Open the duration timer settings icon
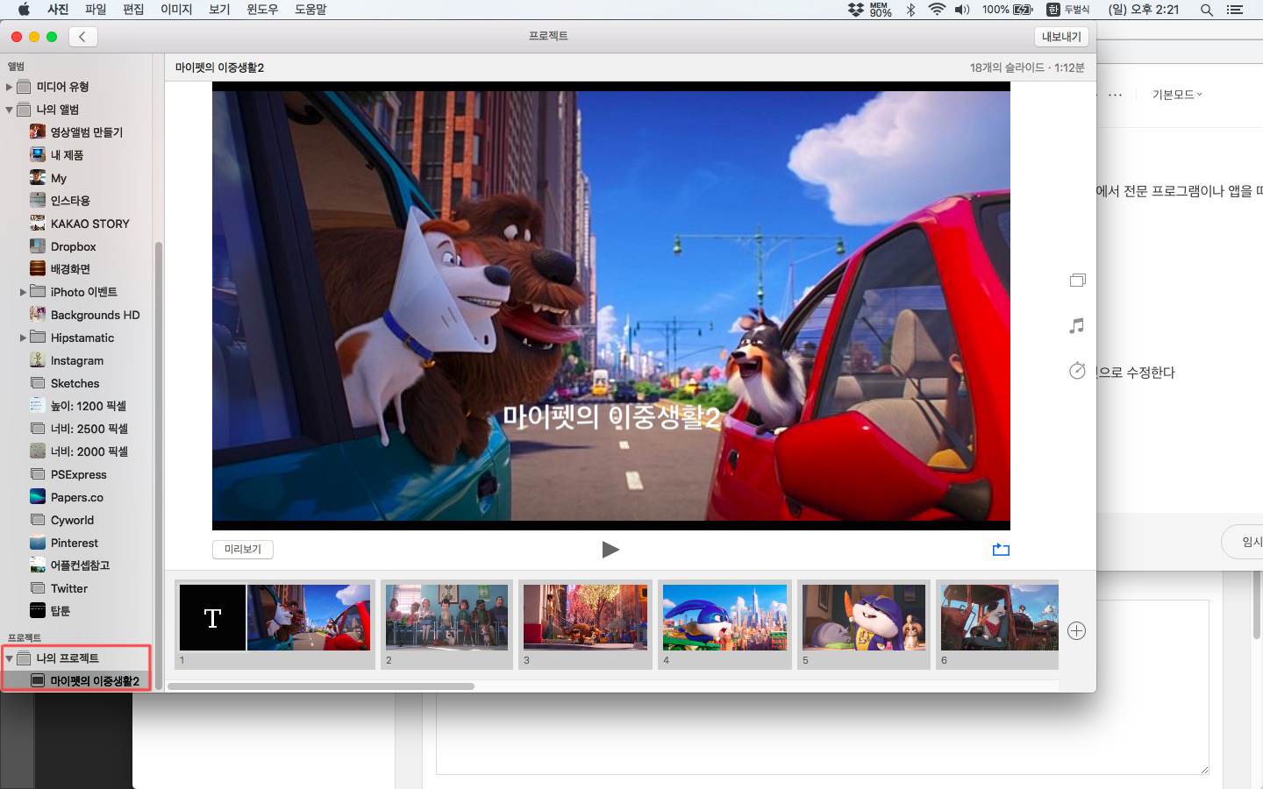 [x=1077, y=371]
